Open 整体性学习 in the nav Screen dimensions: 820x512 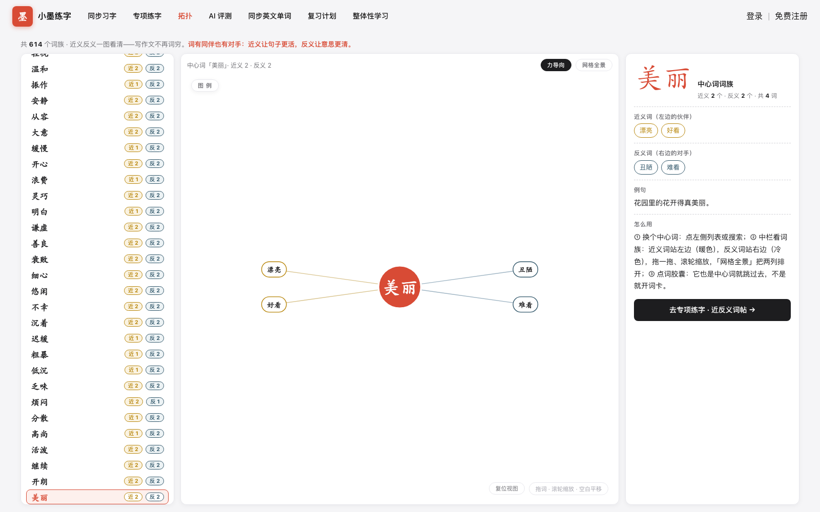[371, 16]
